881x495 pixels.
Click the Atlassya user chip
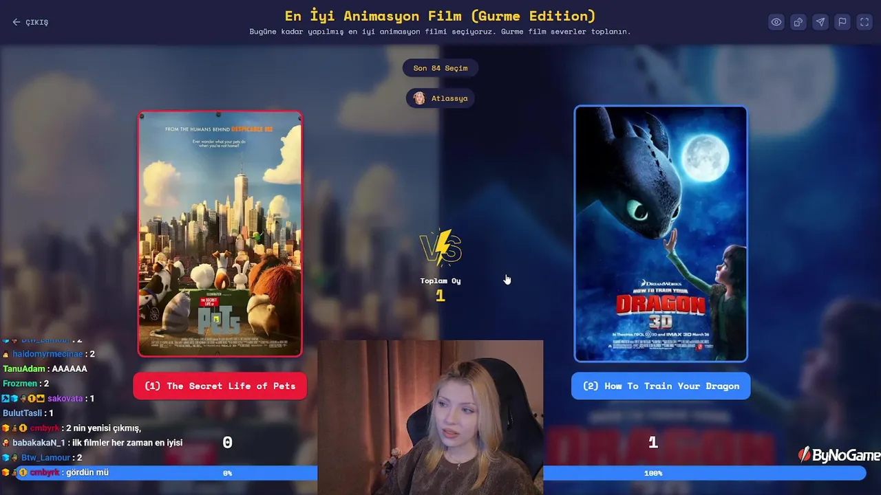point(440,98)
